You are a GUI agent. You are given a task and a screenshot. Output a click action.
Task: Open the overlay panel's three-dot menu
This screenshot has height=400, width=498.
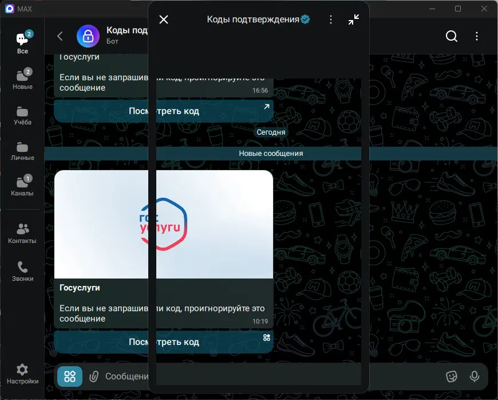tap(331, 19)
